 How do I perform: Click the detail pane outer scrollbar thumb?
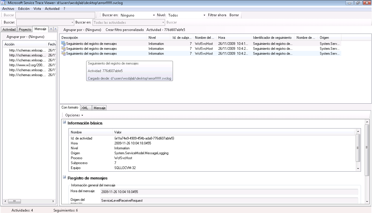click(367, 150)
